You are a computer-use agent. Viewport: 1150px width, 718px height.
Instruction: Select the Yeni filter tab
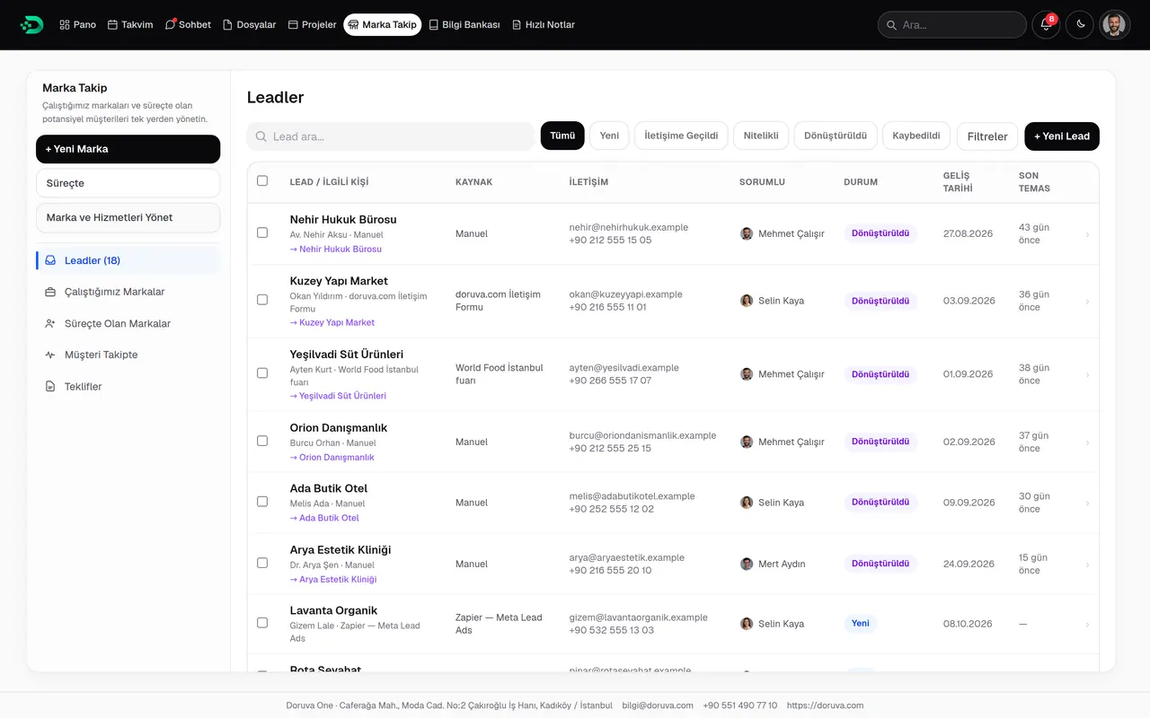coord(609,136)
